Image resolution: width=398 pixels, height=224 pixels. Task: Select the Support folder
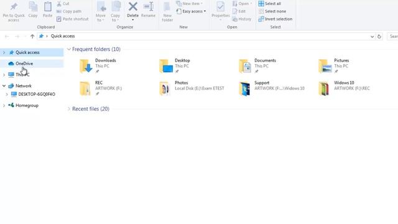[272, 88]
